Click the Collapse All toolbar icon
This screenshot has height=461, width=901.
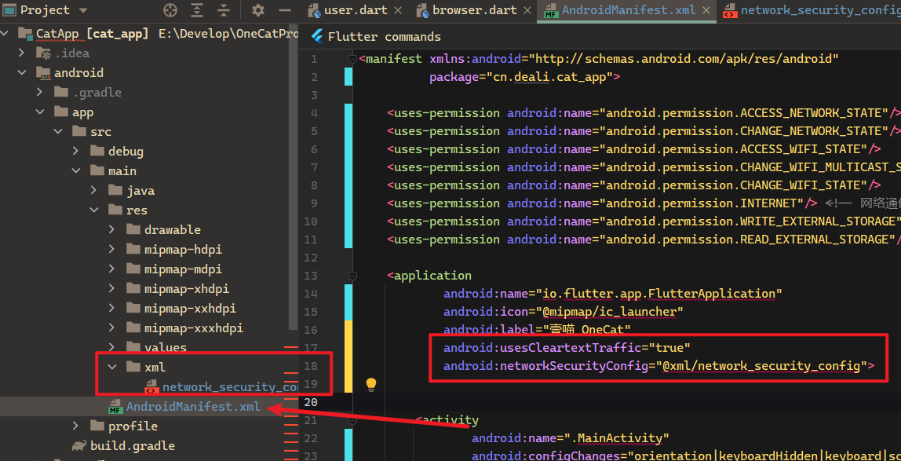click(224, 9)
